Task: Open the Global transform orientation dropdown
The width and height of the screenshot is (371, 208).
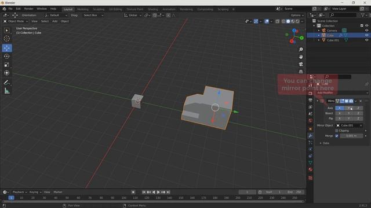Action: click(133, 16)
